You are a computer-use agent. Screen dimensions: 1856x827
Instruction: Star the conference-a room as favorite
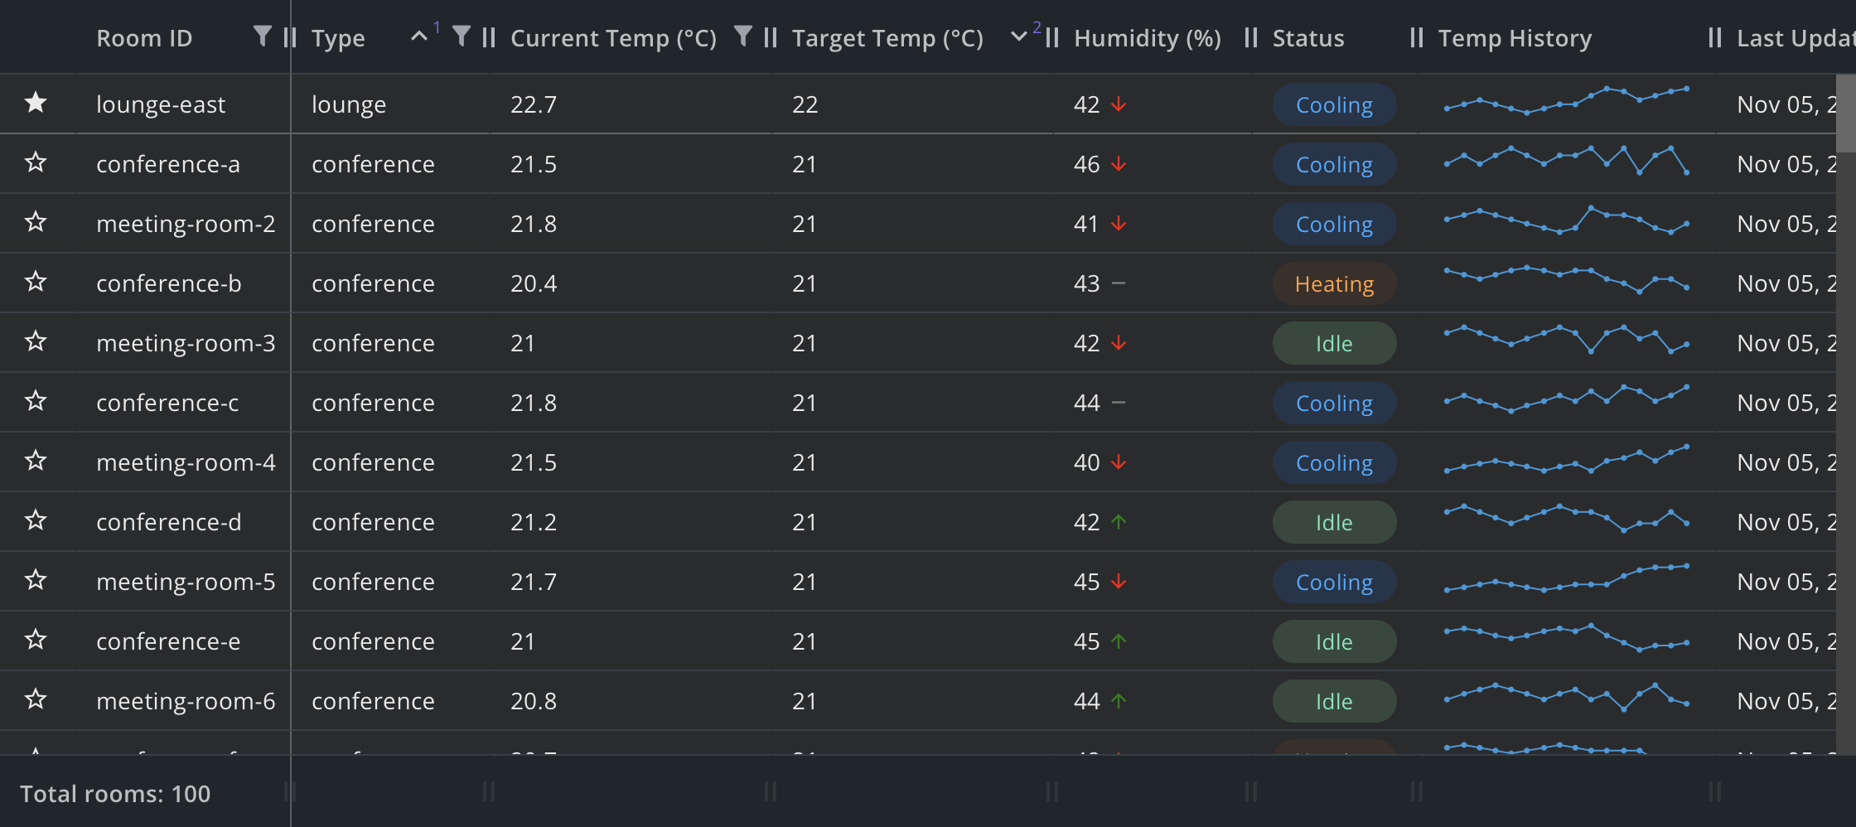point(36,162)
